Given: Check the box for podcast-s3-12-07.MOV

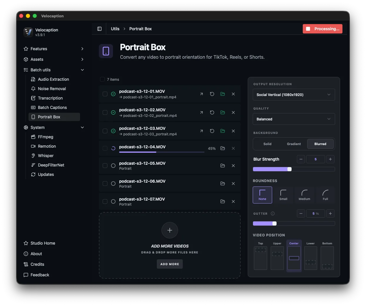Looking at the screenshot, I should point(105,201).
